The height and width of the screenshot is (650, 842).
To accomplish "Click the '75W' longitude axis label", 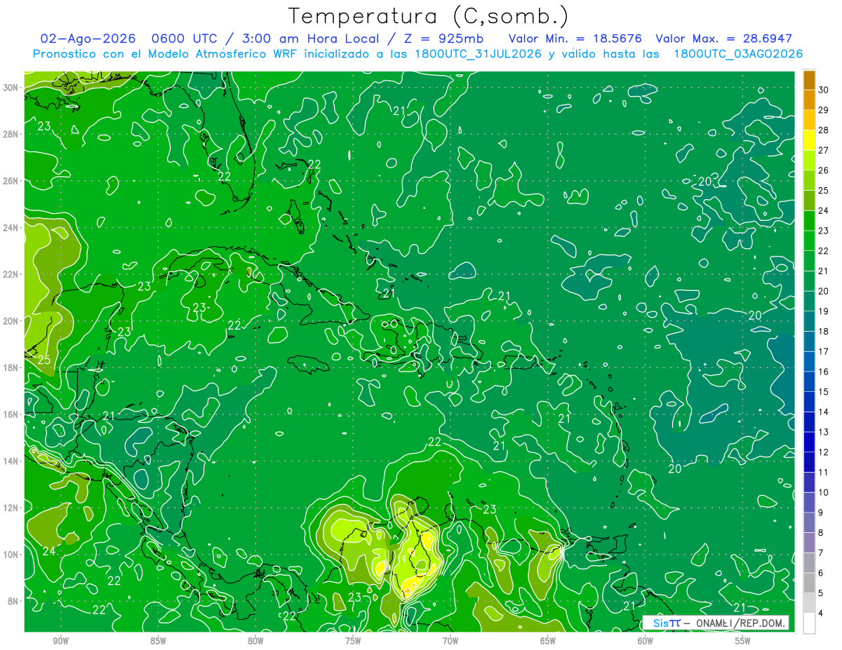I will pyautogui.click(x=353, y=641).
